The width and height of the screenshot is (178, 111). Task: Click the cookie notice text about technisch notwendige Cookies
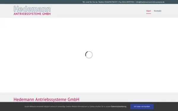[68, 107]
